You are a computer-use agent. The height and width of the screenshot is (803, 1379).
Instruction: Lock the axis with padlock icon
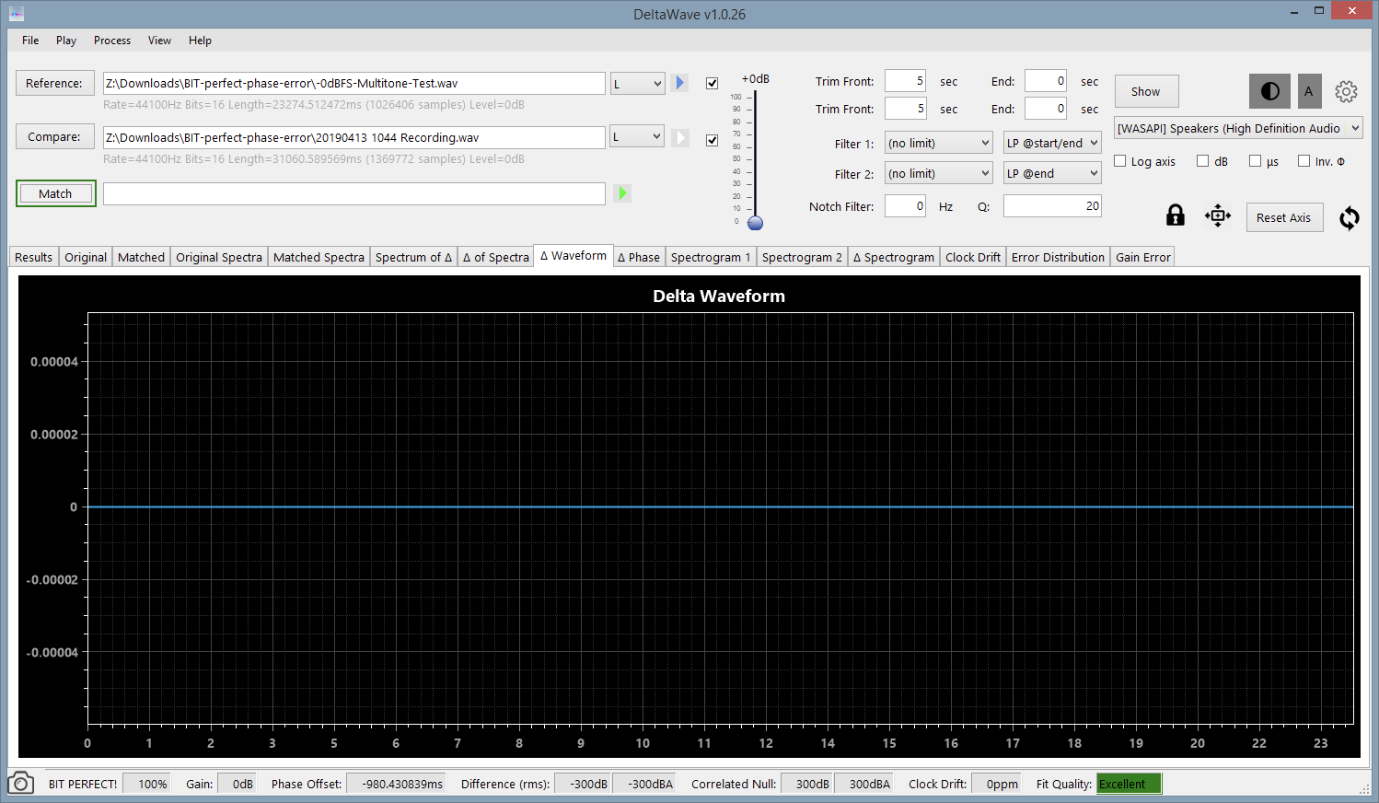[1175, 215]
